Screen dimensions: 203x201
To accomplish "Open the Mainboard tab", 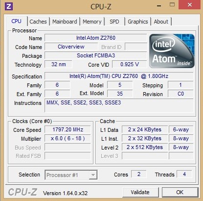I will pos(65,22).
